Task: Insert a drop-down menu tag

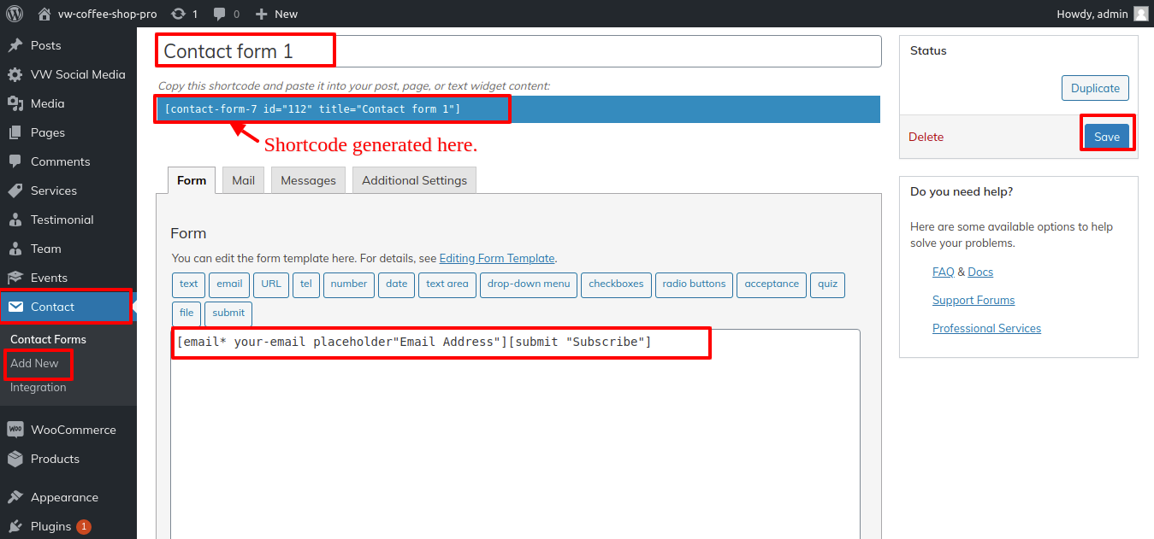Action: click(x=528, y=284)
